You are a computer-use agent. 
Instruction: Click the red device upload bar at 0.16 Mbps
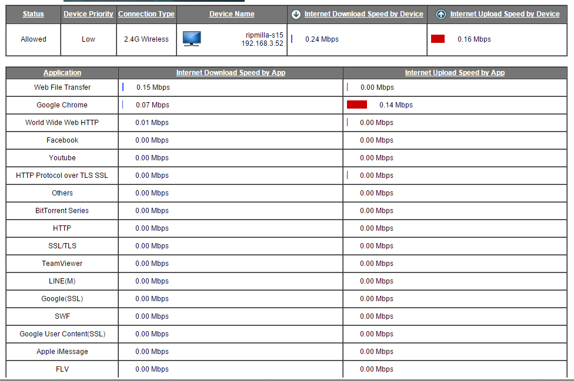(438, 39)
